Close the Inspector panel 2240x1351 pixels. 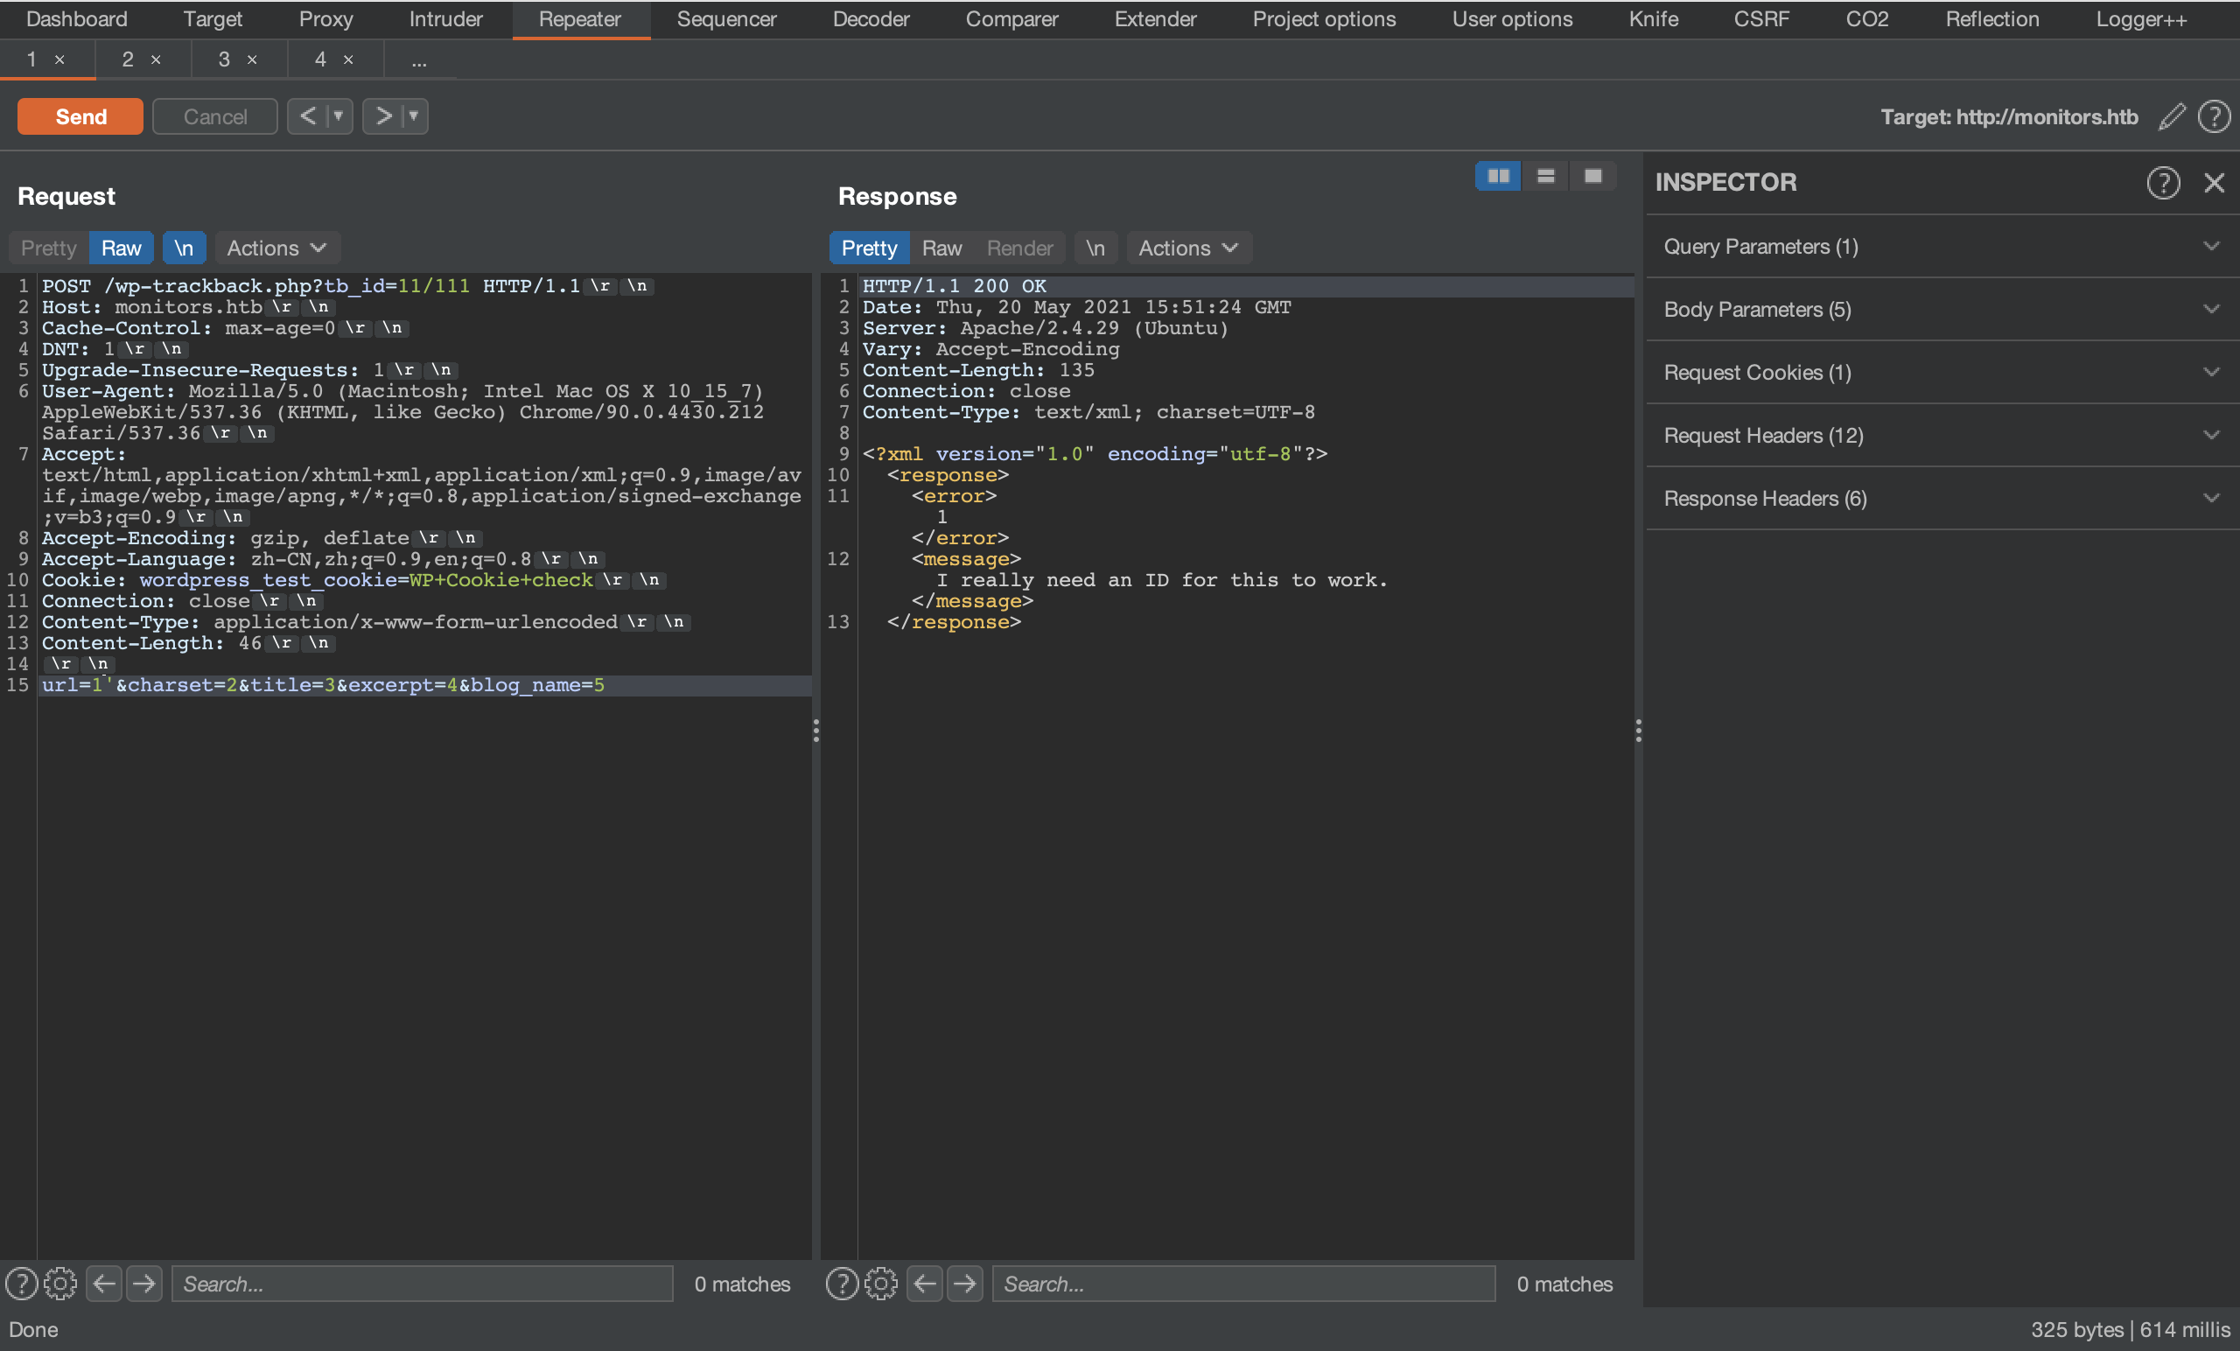click(x=2214, y=183)
